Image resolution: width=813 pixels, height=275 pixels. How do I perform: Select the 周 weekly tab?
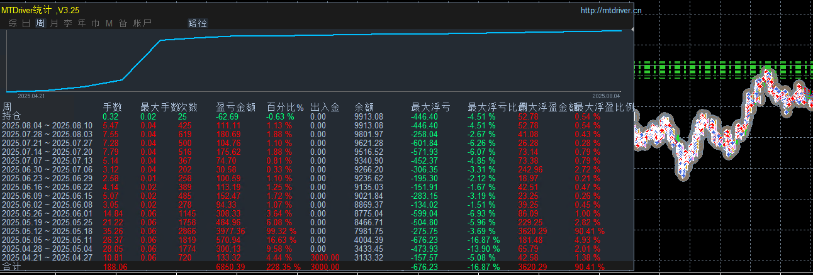click(40, 23)
